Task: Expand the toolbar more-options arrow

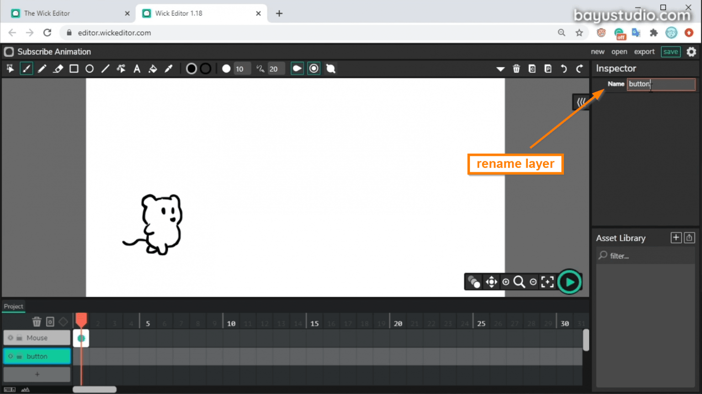Action: coord(500,69)
